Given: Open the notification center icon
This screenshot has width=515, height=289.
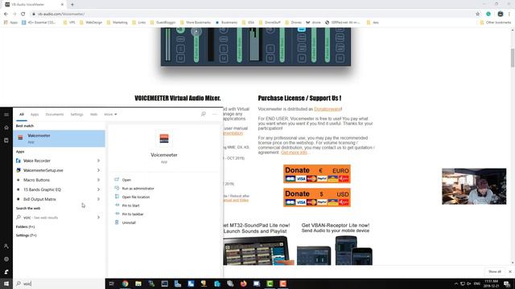Looking at the screenshot, I should tap(507, 283).
